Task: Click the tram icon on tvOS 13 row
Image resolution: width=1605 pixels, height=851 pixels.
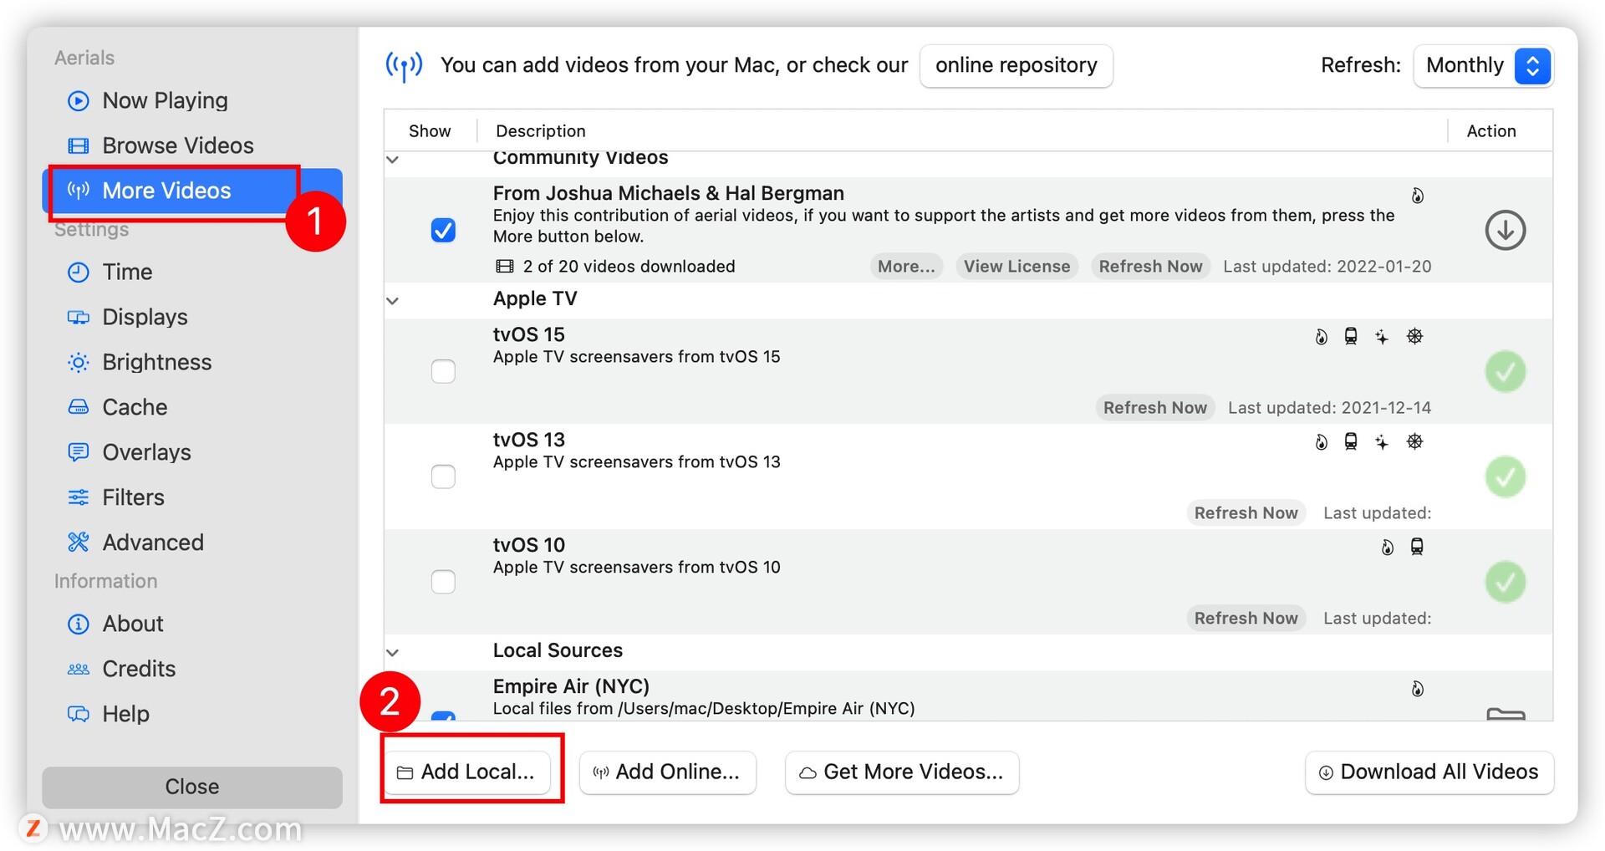Action: (1351, 441)
